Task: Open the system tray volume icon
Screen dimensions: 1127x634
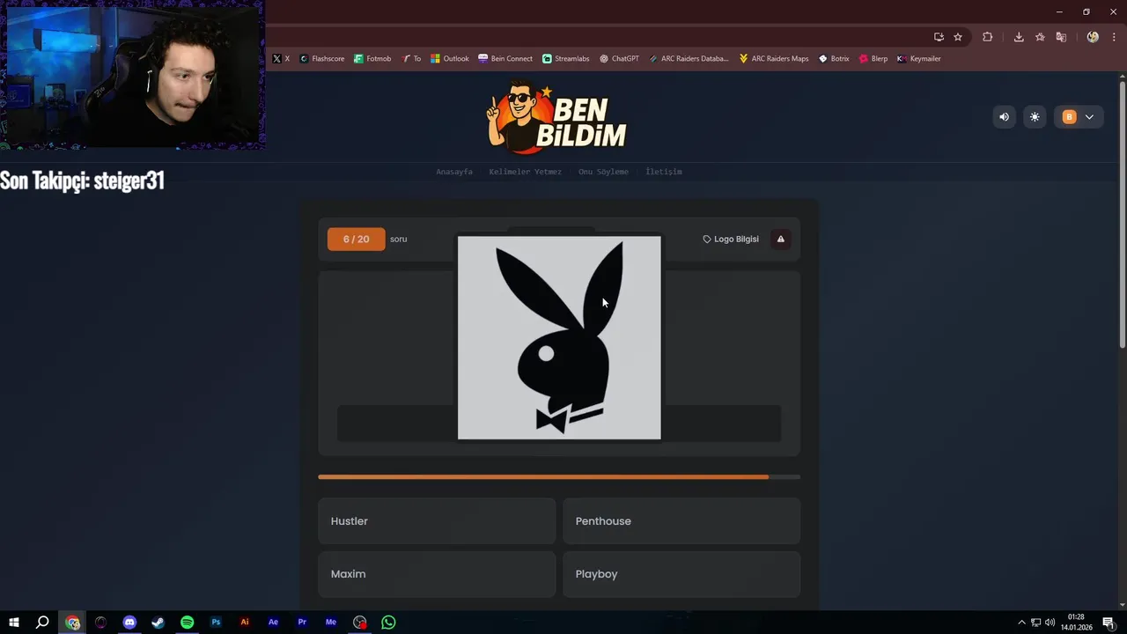Action: 1050,623
